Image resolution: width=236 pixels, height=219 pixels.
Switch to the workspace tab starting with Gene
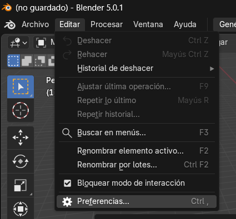pos(225,24)
